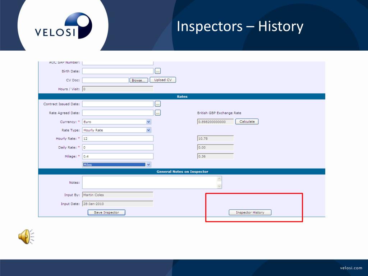368x276 pixels.
Task: Click the British GBP Exchange Rate label
Action: (x=219, y=113)
